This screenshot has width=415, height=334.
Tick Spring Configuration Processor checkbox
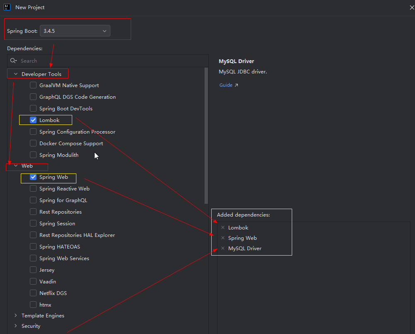pos(33,132)
